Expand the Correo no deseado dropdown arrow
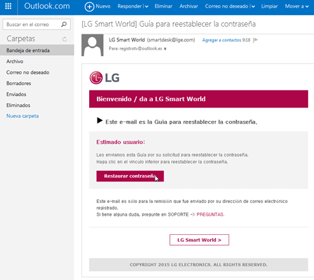The width and height of the screenshot is (314, 280). click(x=253, y=6)
